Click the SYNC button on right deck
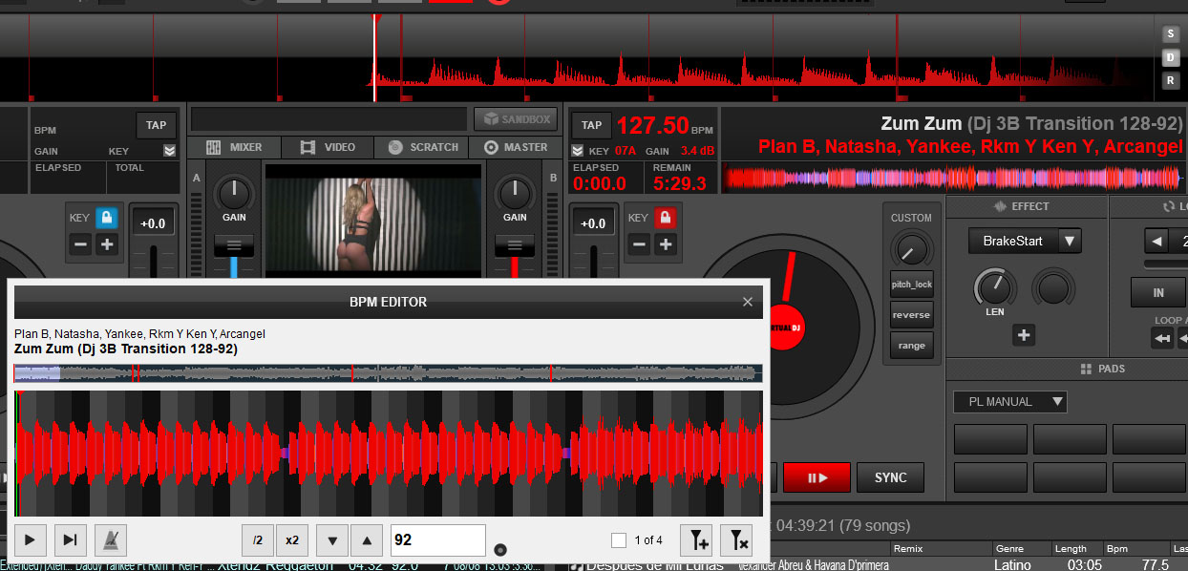Image resolution: width=1188 pixels, height=571 pixels. 891,477
